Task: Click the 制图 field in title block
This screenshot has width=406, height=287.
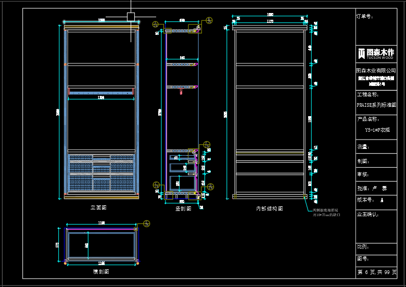Action: coord(363,161)
